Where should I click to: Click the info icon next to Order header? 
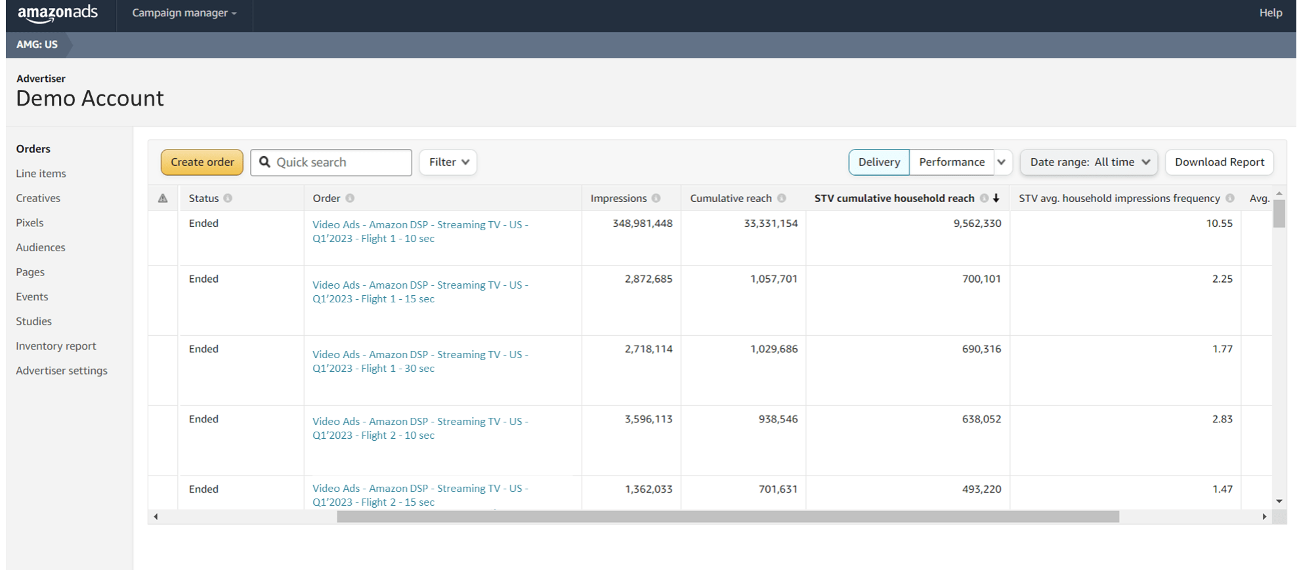pos(350,198)
